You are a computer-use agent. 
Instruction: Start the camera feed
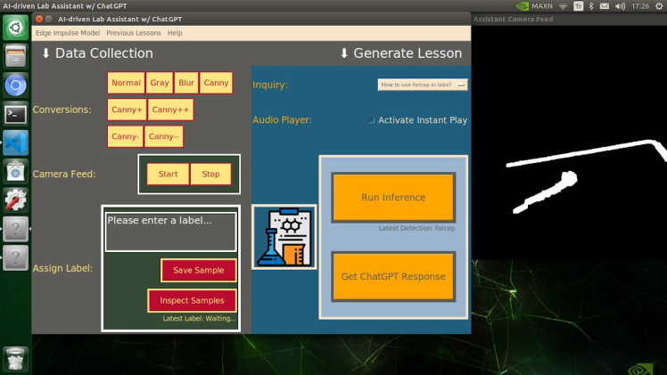coord(168,174)
